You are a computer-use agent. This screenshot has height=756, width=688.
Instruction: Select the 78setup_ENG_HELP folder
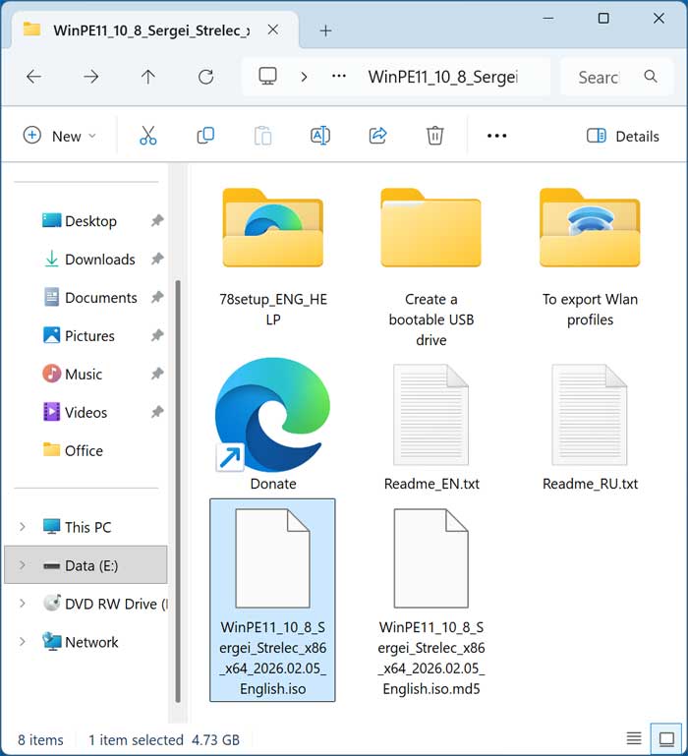[273, 258]
